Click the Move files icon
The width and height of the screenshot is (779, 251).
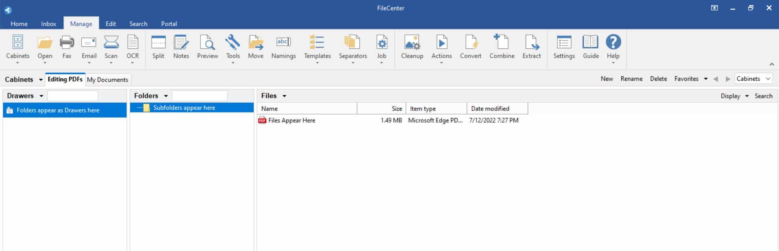point(256,42)
